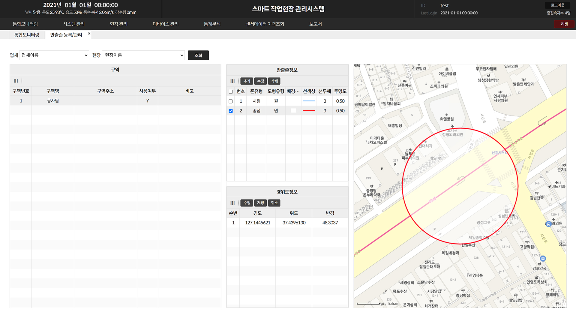Click 삭제 to delete the zone

coord(274,81)
